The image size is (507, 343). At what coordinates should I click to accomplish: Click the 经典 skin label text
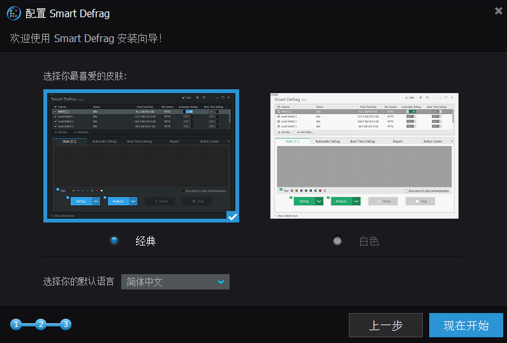[x=145, y=241]
